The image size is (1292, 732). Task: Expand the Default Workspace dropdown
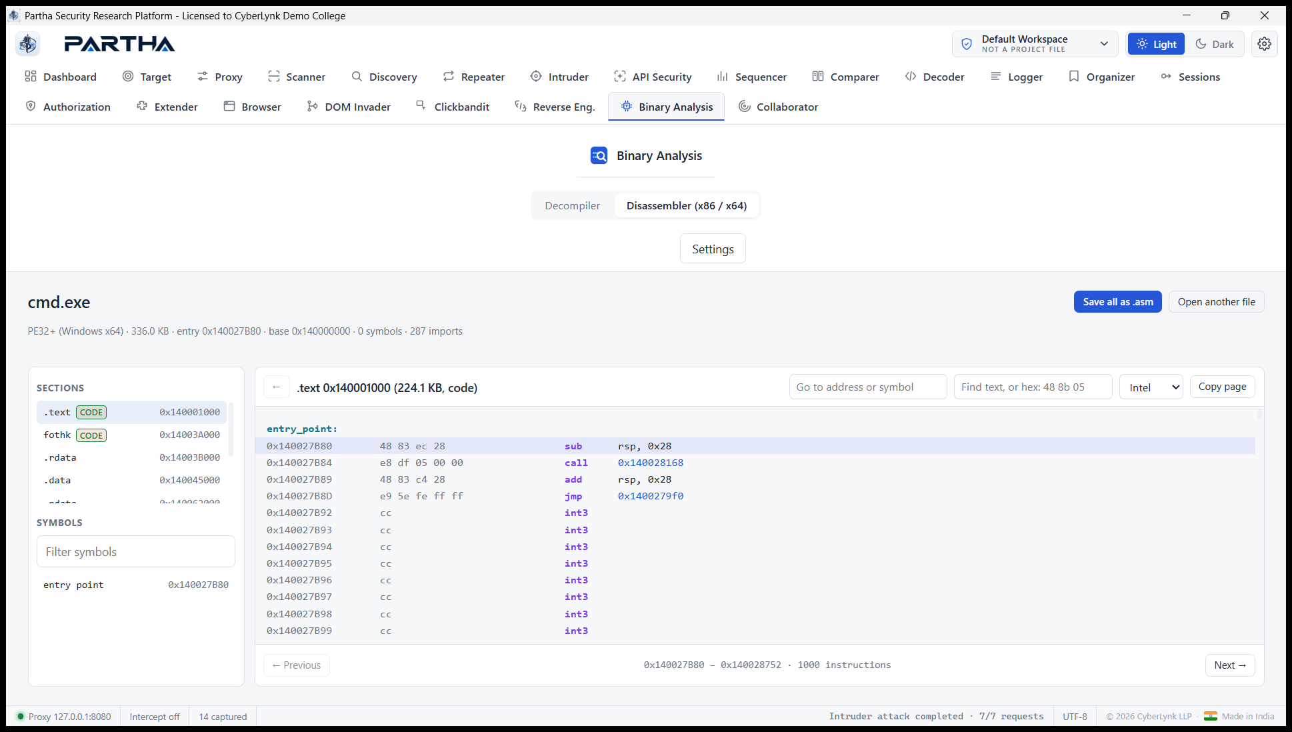pyautogui.click(x=1035, y=44)
